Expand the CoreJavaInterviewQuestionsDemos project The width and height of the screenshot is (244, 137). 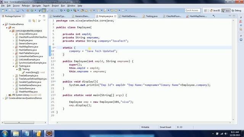(3, 98)
